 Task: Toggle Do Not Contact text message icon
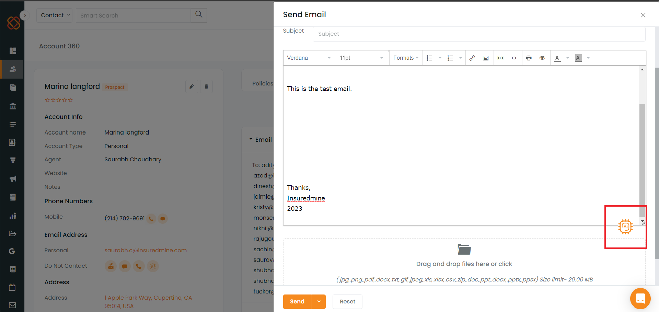click(x=125, y=266)
